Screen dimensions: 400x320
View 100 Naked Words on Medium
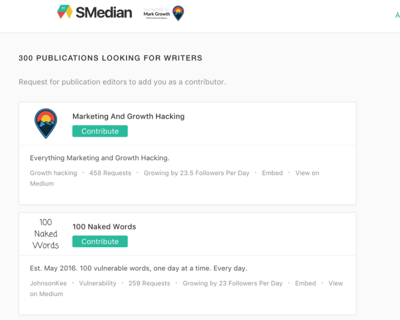(x=335, y=284)
